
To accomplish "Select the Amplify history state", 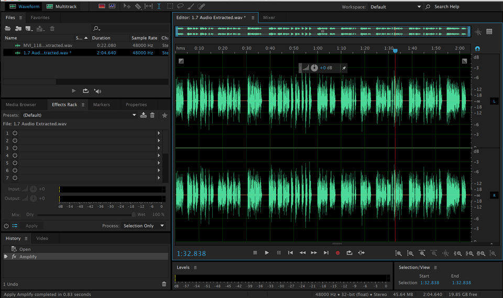I will click(85, 257).
